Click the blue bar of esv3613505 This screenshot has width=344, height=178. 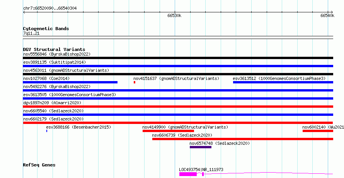point(178,98)
